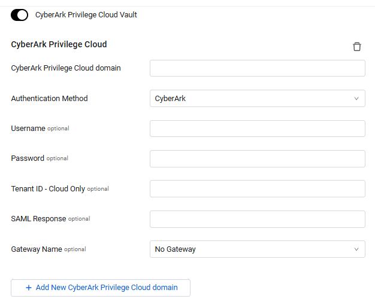The image size is (375, 302).
Task: Click into the Username text box
Action: pyautogui.click(x=257, y=129)
